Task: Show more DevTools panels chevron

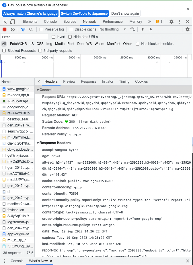Action: (149, 22)
